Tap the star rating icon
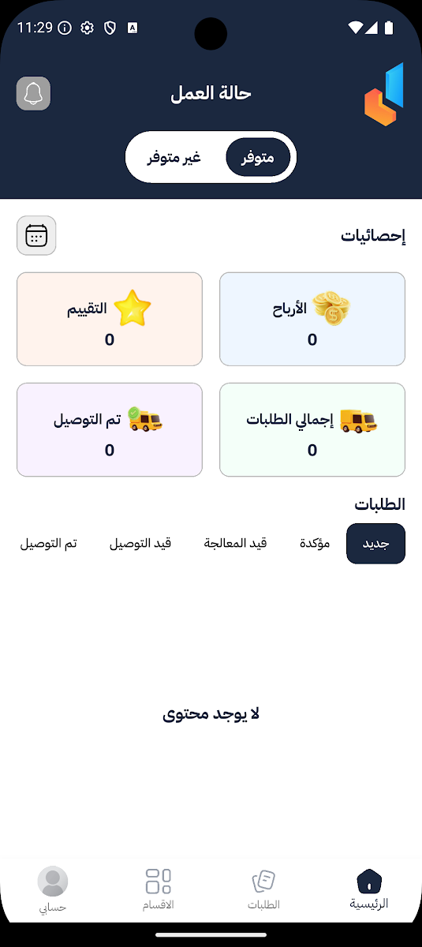 [x=132, y=308]
